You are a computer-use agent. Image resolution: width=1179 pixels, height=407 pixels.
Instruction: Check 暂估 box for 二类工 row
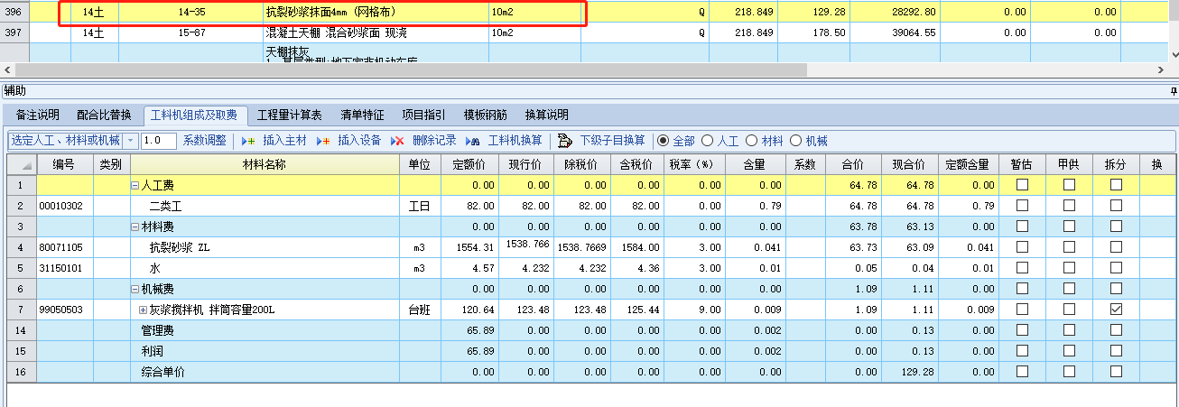click(x=1022, y=206)
